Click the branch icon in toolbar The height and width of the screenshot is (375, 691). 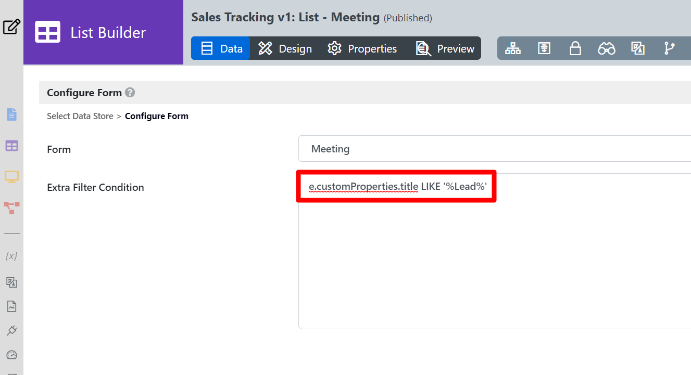coord(669,48)
